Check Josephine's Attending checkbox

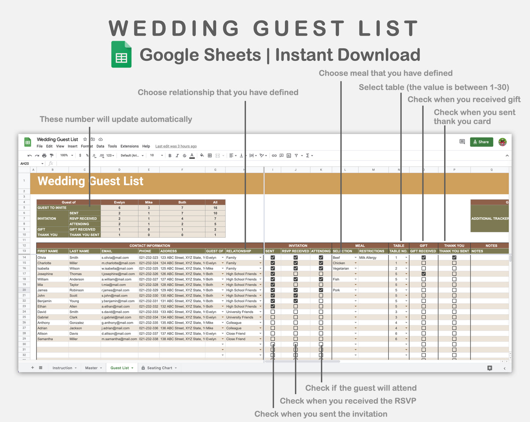point(321,274)
